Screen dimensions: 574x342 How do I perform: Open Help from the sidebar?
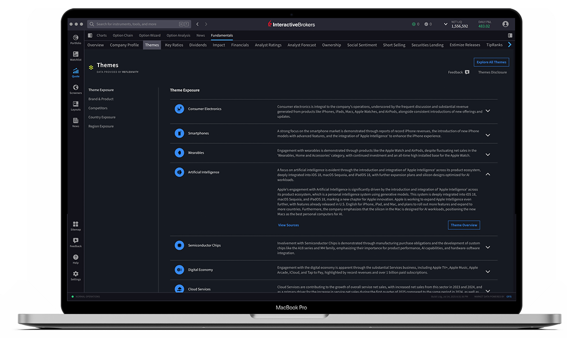[x=76, y=259]
